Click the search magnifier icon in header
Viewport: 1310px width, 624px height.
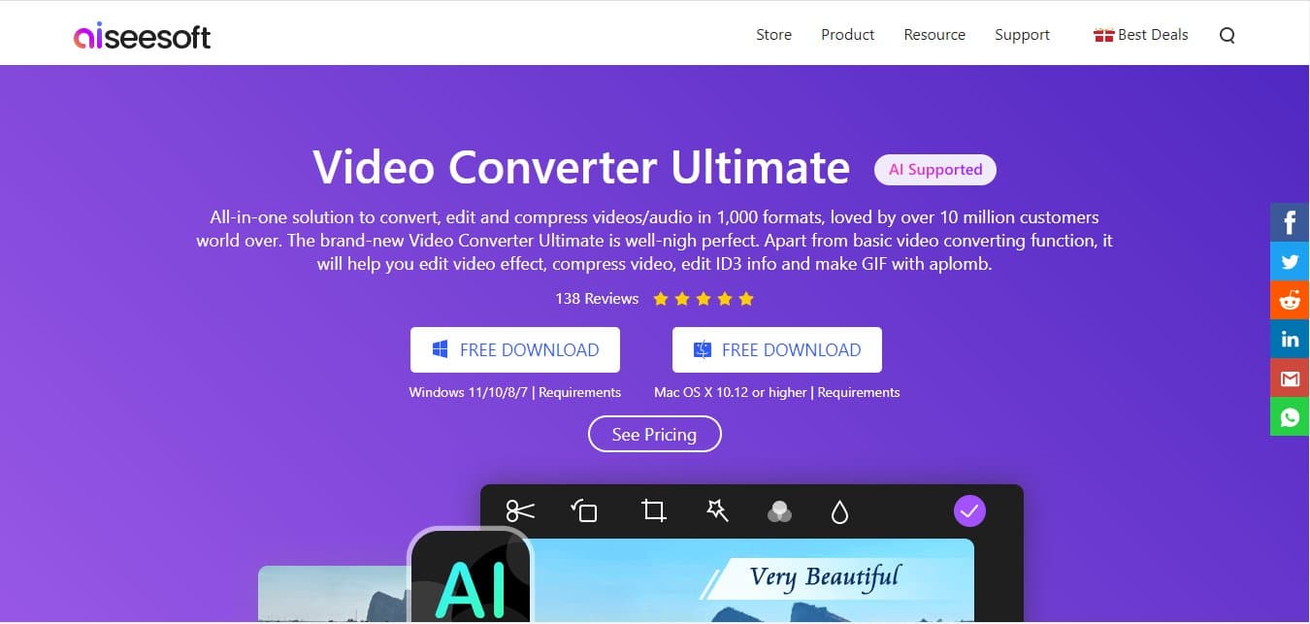1227,36
